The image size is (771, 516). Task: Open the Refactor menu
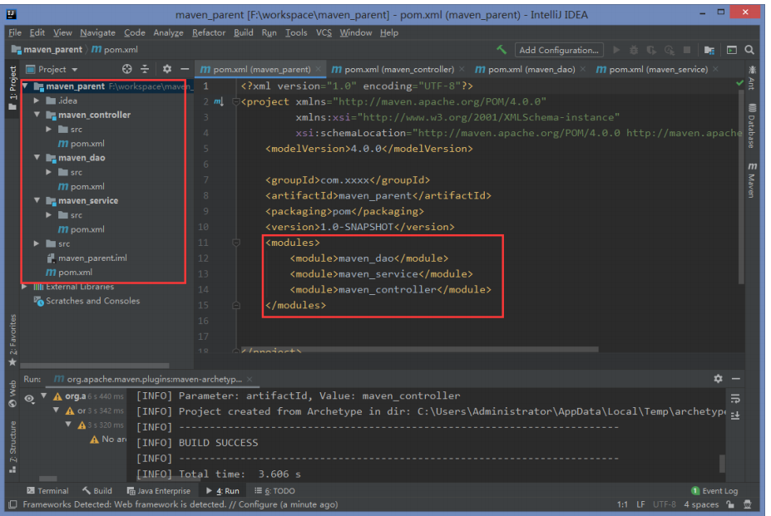pyautogui.click(x=209, y=33)
